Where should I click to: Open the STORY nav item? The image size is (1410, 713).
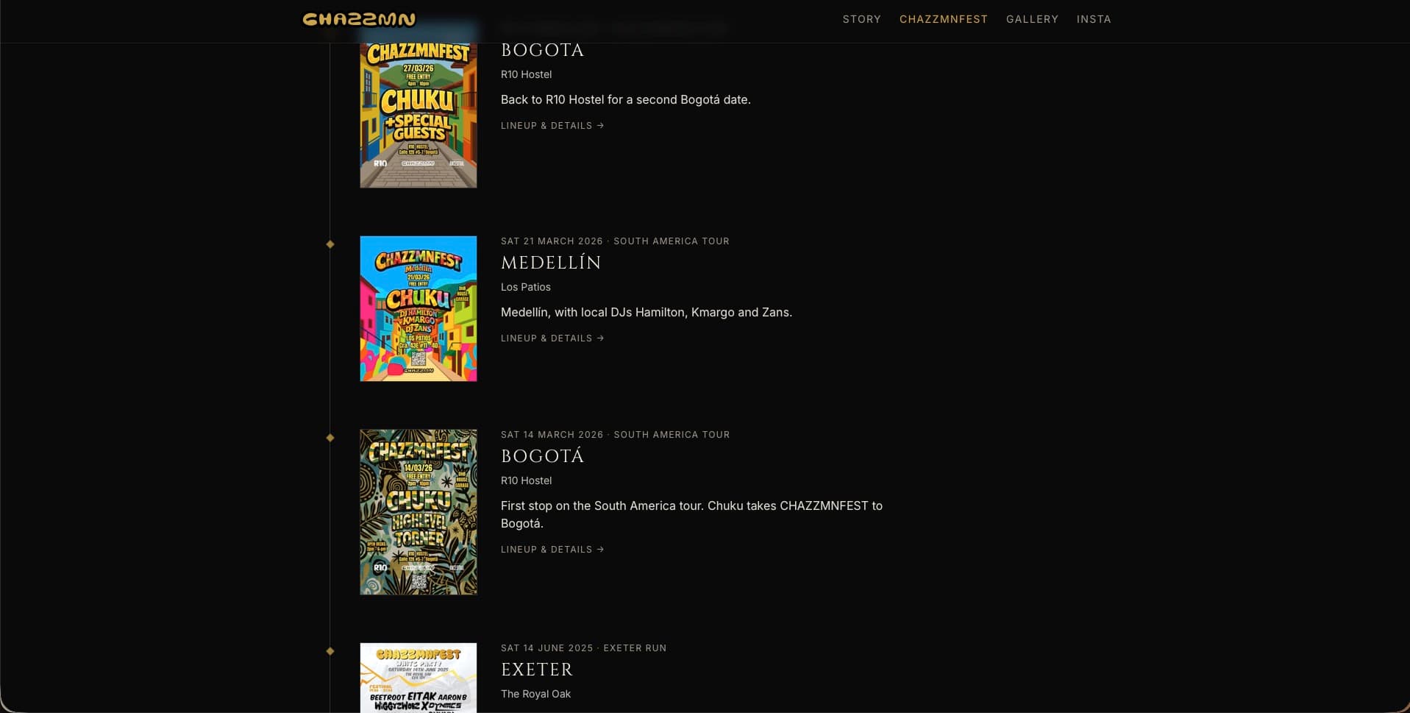pos(861,19)
